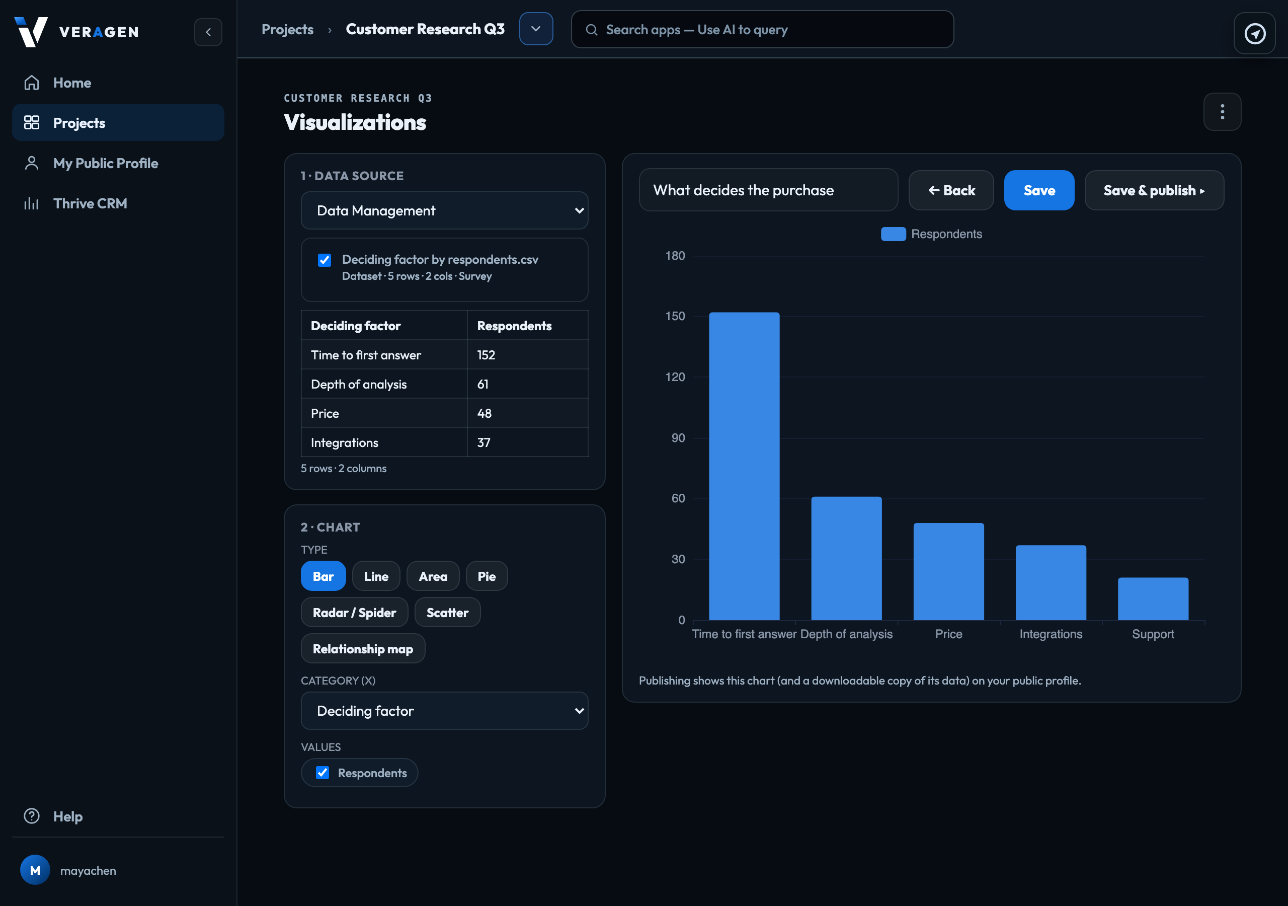Screen dimensions: 1288x906
Task: Click the 48 value cell
Action: click(527, 413)
